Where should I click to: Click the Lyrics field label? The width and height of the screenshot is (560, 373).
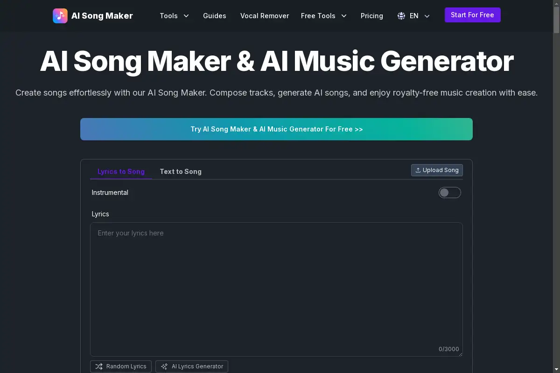pos(100,214)
